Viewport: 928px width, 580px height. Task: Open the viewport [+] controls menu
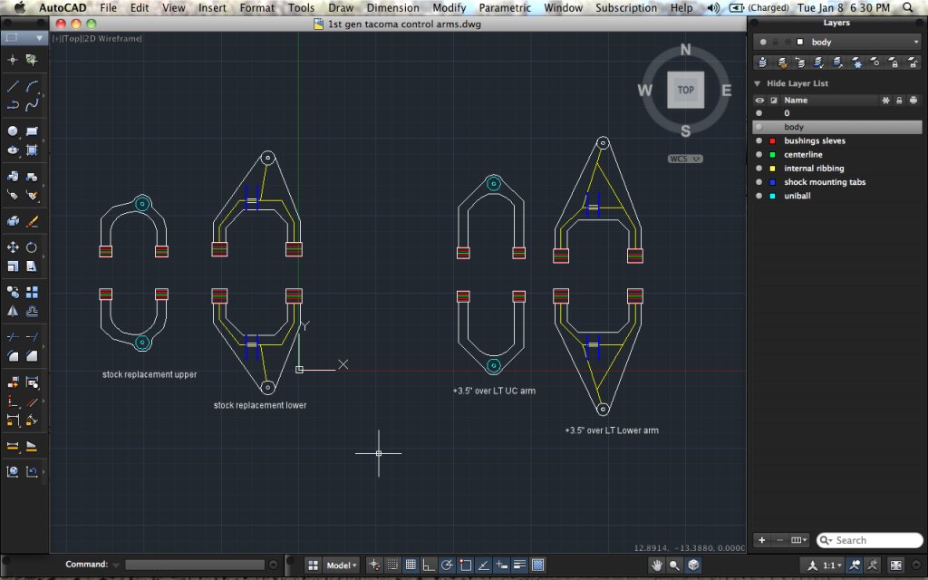click(x=56, y=38)
